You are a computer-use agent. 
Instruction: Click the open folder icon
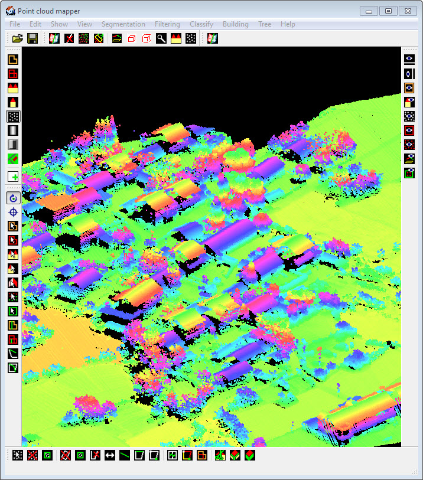18,38
